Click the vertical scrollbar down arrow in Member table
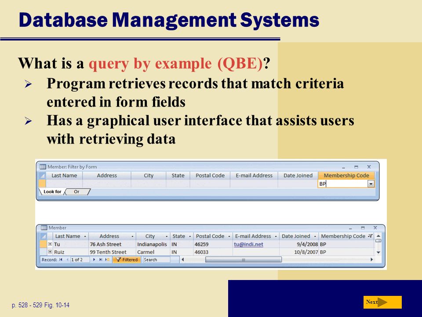 (378, 253)
